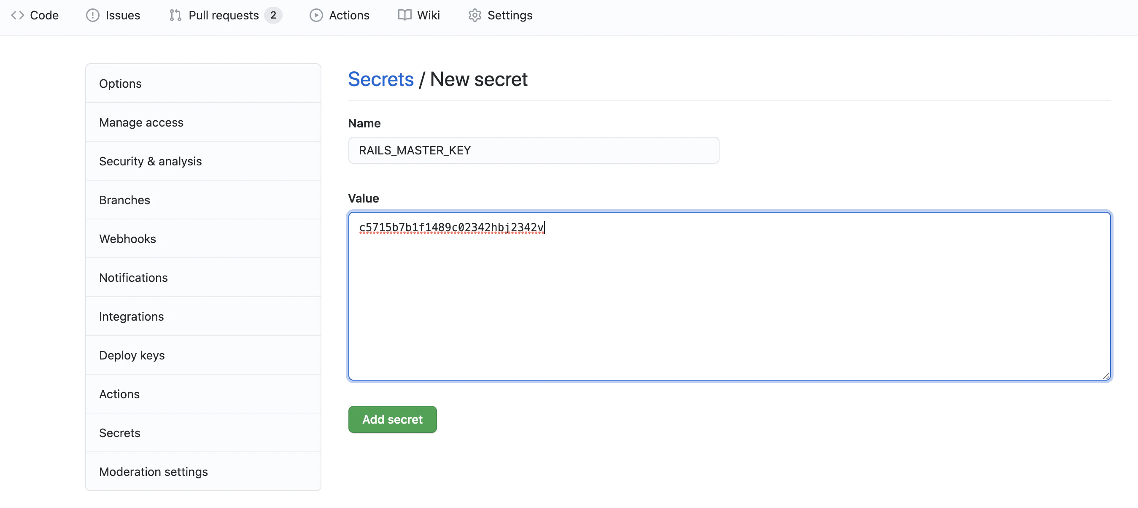Open Webhooks settings

(x=203, y=239)
